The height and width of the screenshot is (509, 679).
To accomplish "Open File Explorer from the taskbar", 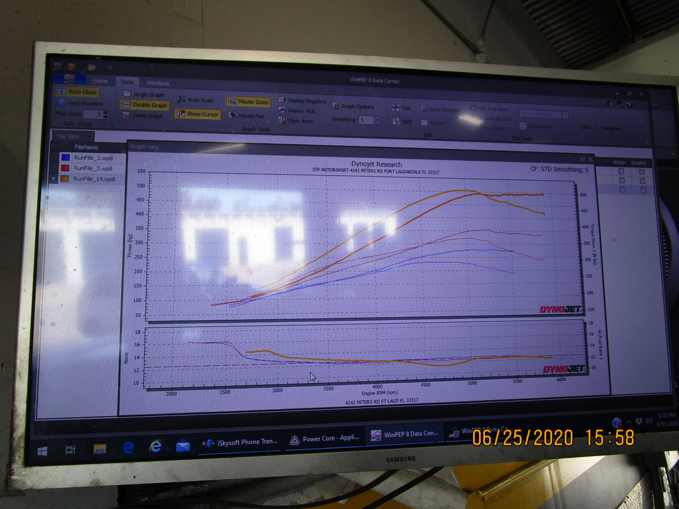I will click(x=100, y=449).
